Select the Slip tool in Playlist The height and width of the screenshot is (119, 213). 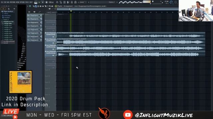43,6
